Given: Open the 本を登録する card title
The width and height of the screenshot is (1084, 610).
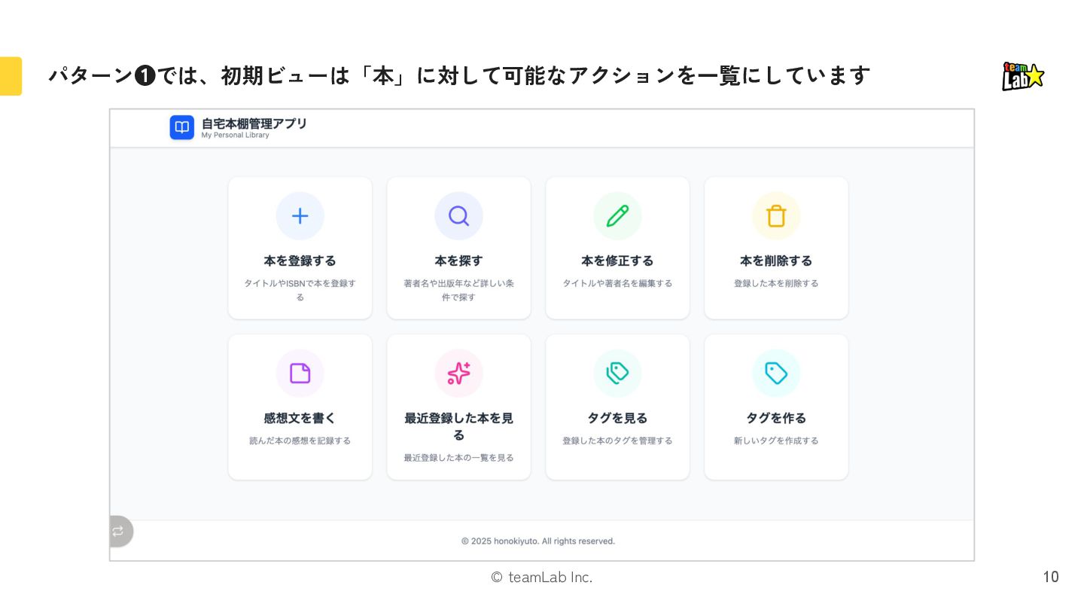Looking at the screenshot, I should (300, 261).
